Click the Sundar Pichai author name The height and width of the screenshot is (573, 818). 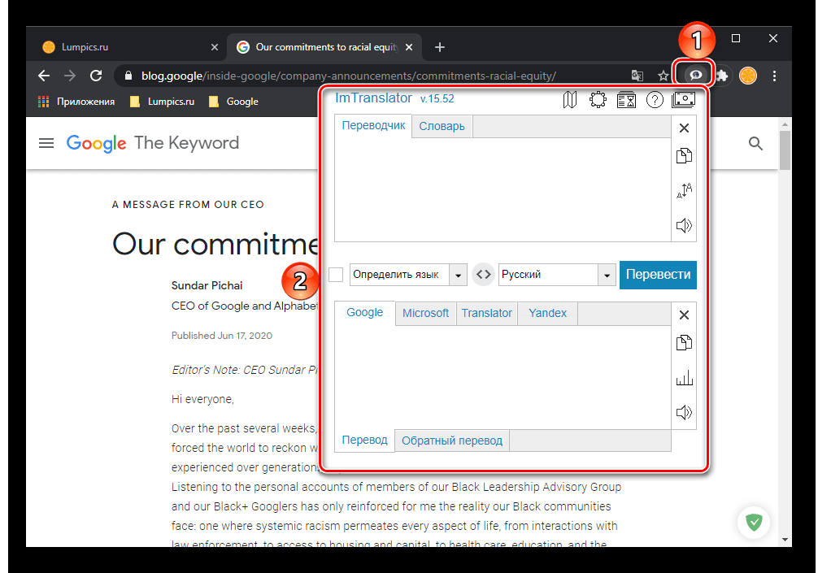207,286
